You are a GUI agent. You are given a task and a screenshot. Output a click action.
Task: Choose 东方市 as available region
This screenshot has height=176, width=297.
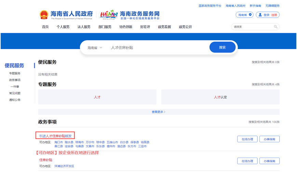tap(132, 146)
